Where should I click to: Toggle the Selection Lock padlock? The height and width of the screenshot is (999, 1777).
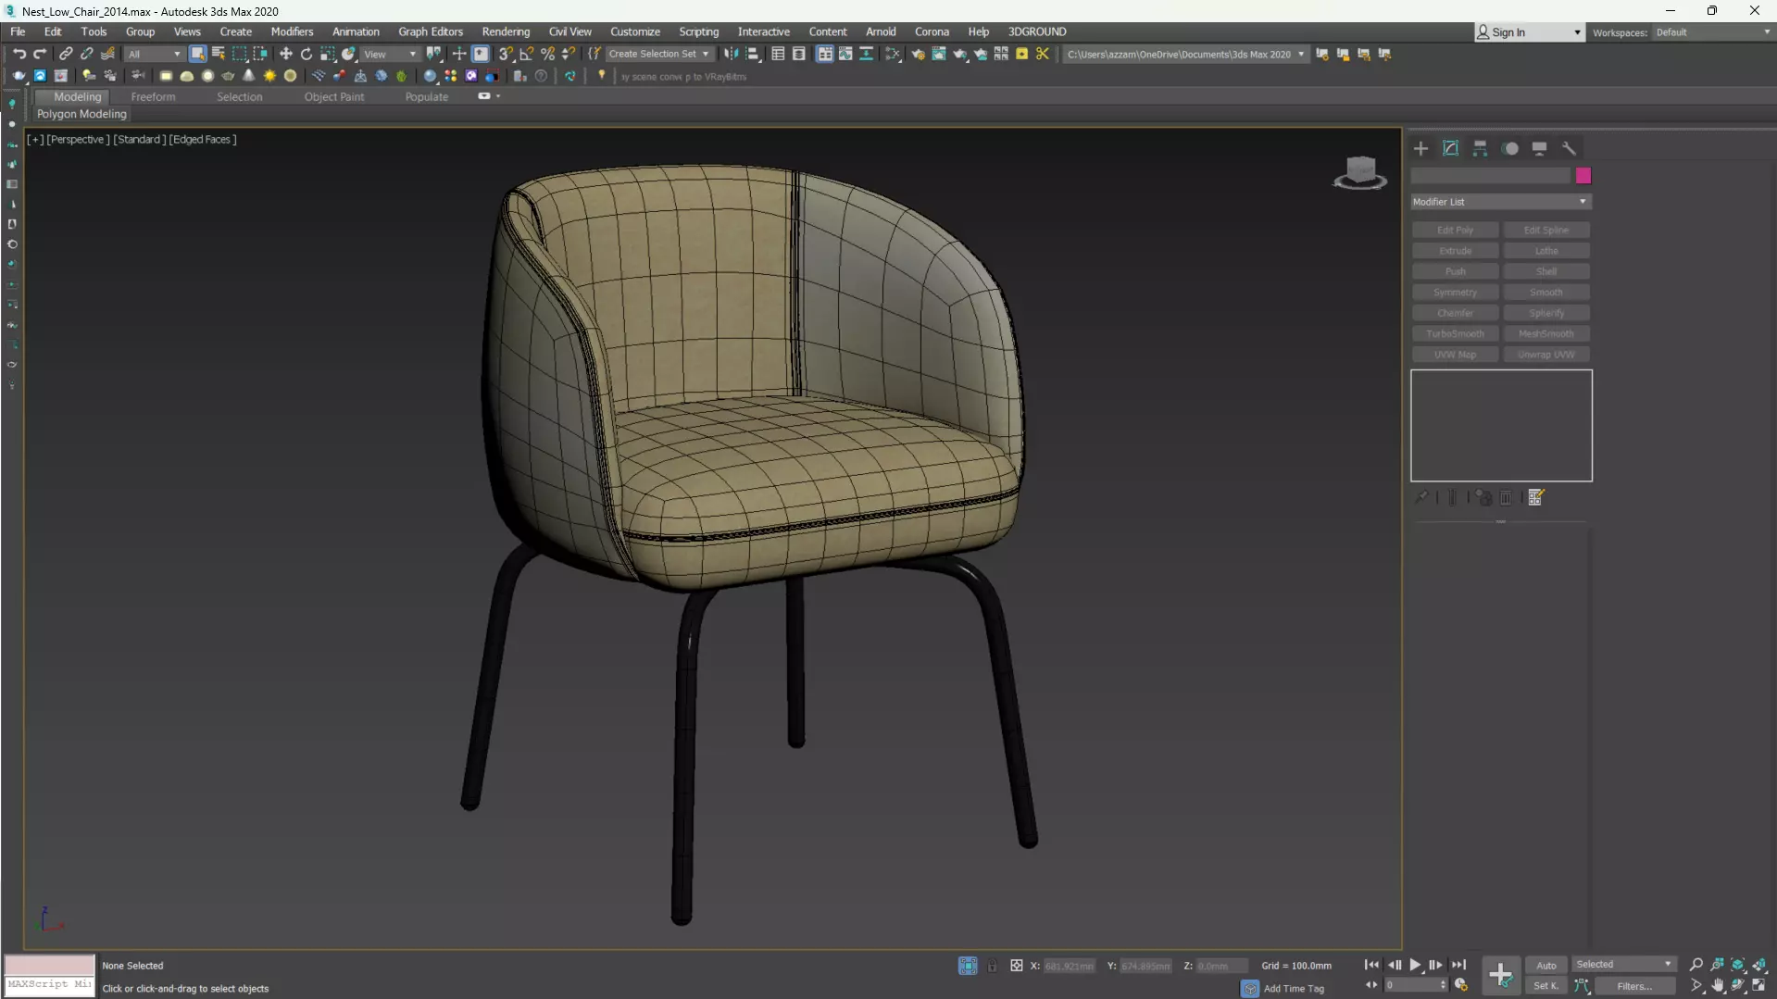992,966
